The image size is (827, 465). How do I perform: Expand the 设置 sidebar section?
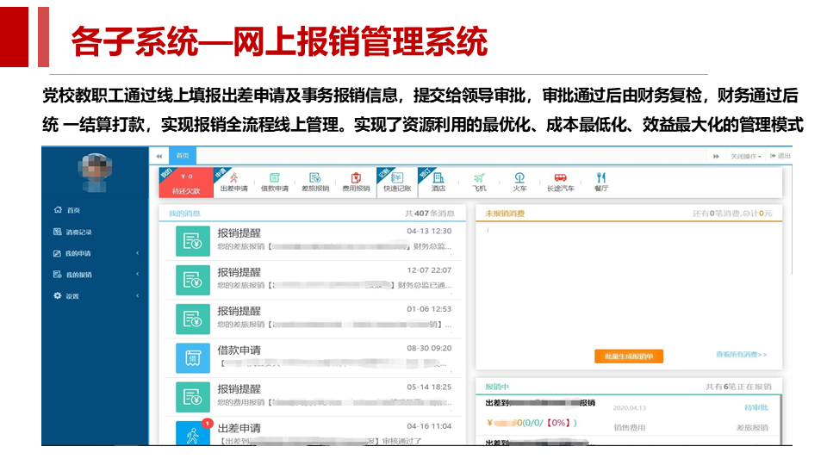[72, 296]
